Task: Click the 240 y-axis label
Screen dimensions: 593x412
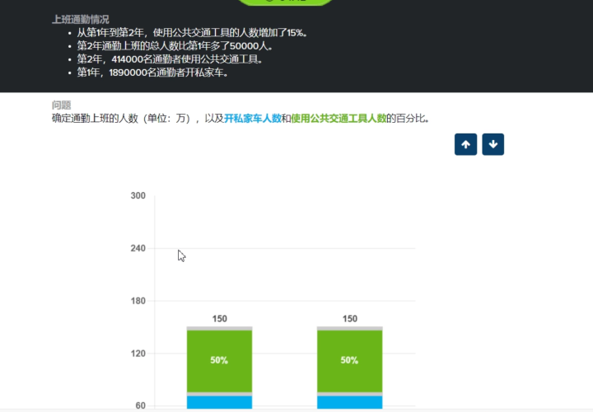Action: pos(138,248)
